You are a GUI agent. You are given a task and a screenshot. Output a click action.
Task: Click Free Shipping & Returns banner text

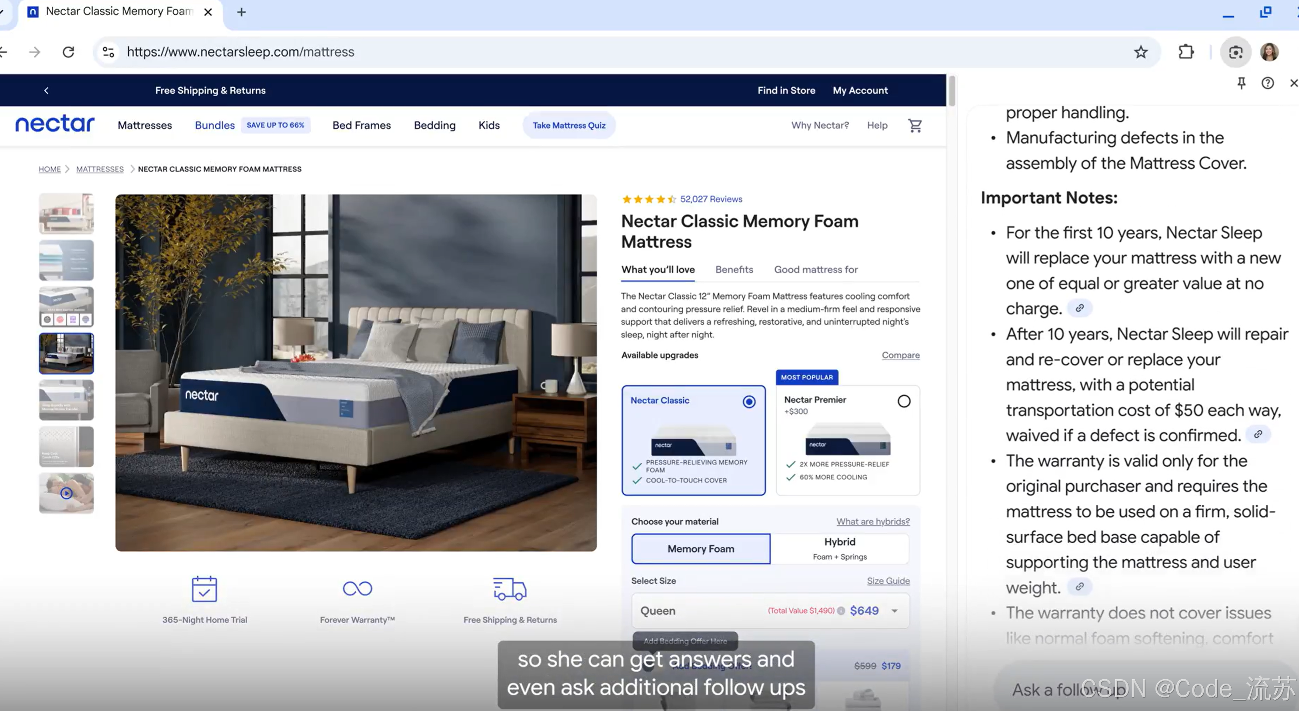210,90
